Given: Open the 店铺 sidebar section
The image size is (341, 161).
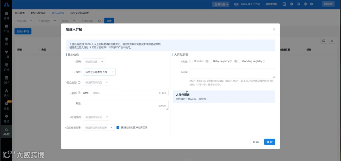Looking at the screenshot, I should (6, 16).
